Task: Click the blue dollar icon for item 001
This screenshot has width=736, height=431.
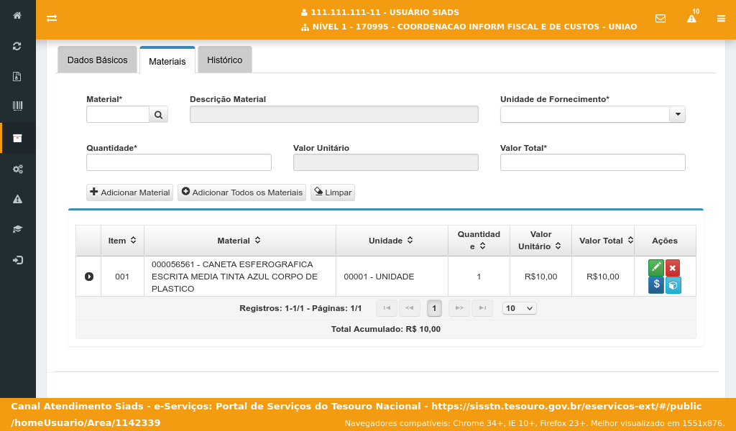Action: [655, 284]
